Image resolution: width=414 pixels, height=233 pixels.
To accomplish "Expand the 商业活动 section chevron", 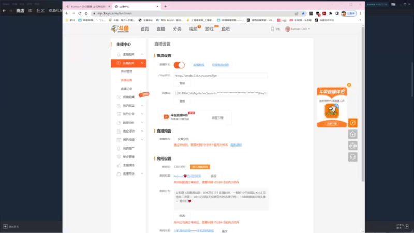I will [x=142, y=131].
